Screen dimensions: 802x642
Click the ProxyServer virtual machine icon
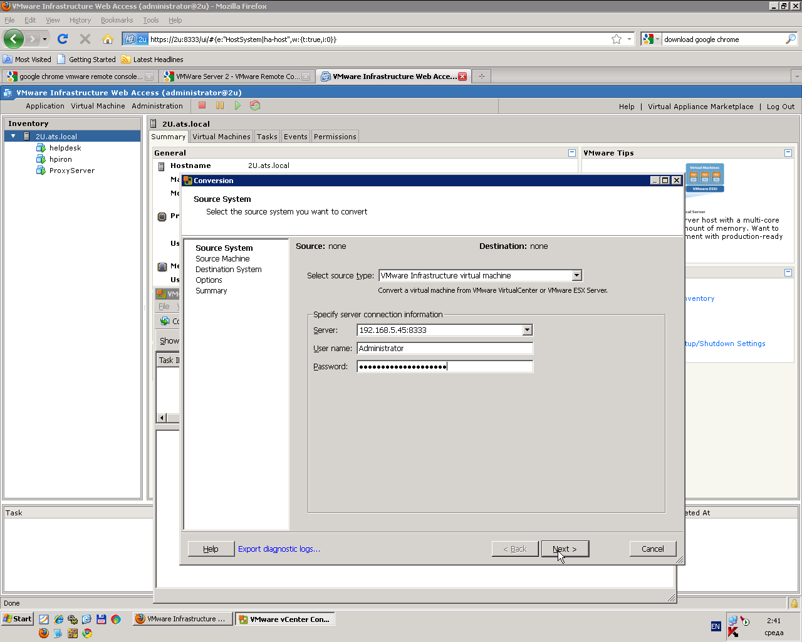tap(41, 171)
